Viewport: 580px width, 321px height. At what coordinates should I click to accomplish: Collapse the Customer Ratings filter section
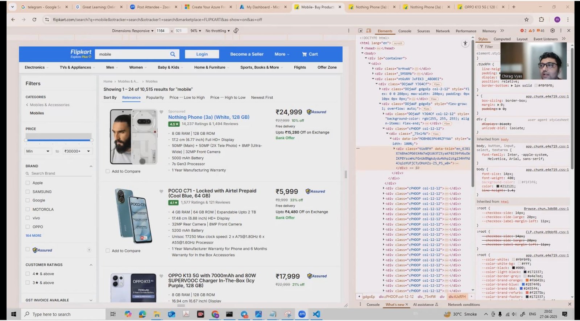point(91,265)
